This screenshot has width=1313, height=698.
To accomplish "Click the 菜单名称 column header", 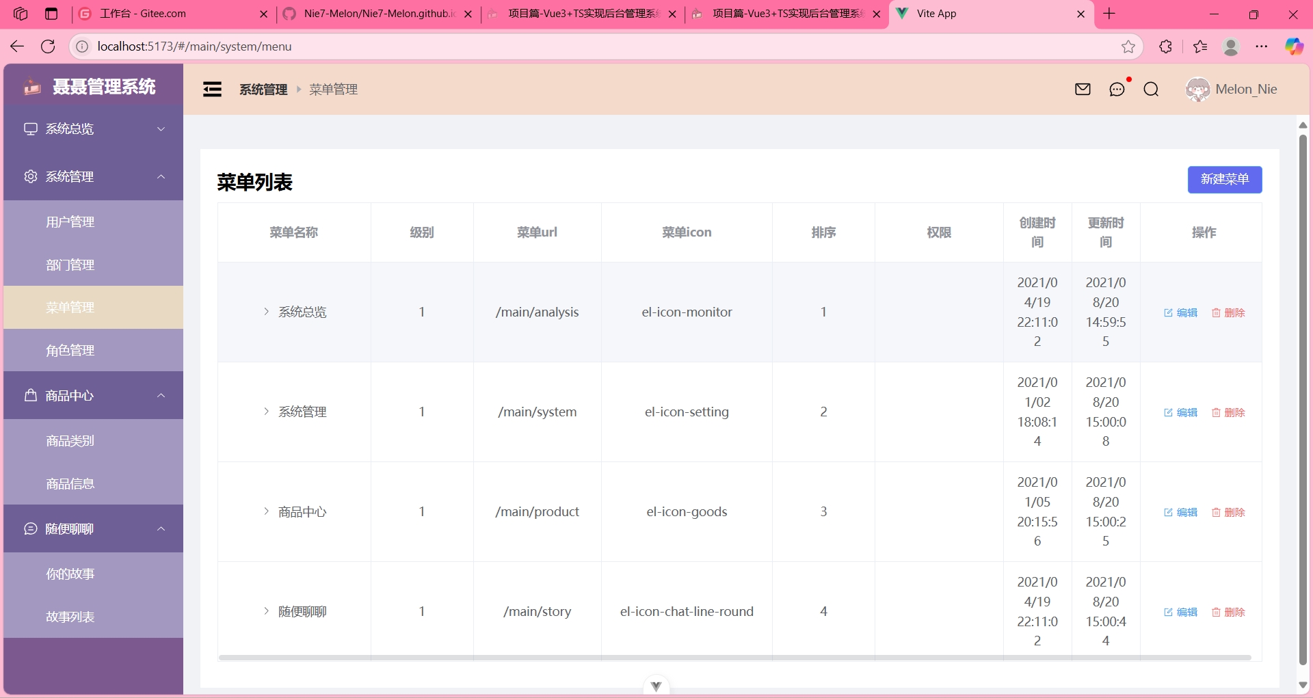I will [x=294, y=232].
